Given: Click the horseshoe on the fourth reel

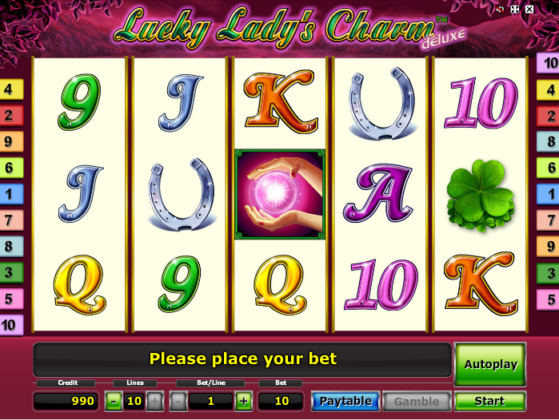Looking at the screenshot, I should tap(381, 104).
